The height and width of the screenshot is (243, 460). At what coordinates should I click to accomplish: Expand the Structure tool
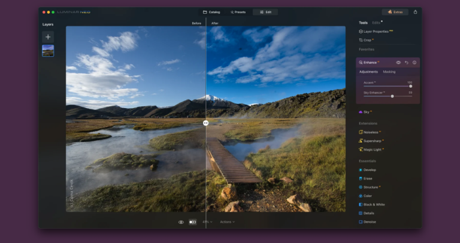pos(370,187)
